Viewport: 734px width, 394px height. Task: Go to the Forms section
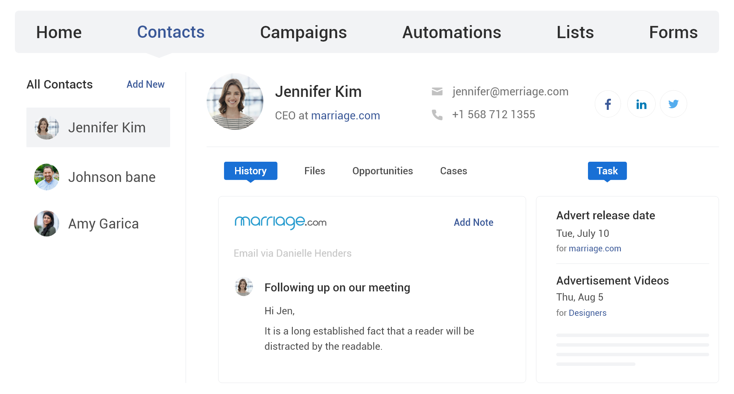[x=673, y=32]
